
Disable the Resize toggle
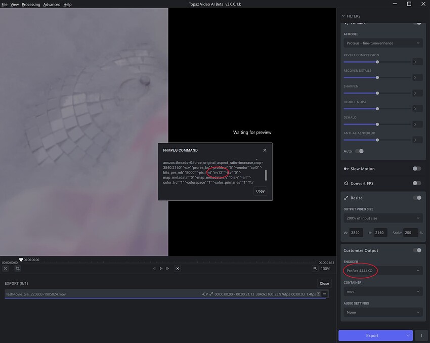[417, 198]
